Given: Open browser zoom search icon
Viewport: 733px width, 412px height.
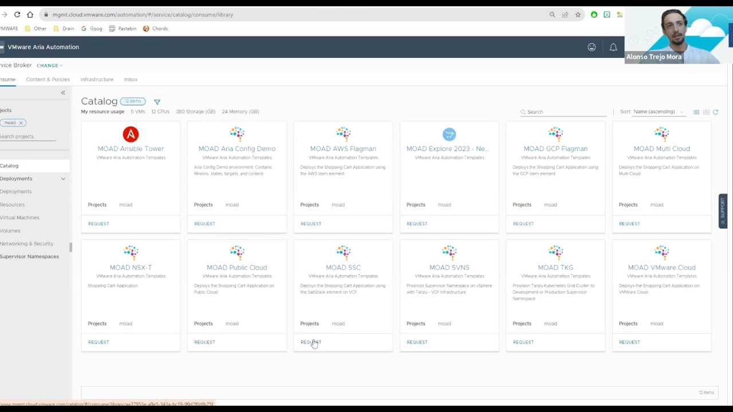Looking at the screenshot, I should coord(552,14).
